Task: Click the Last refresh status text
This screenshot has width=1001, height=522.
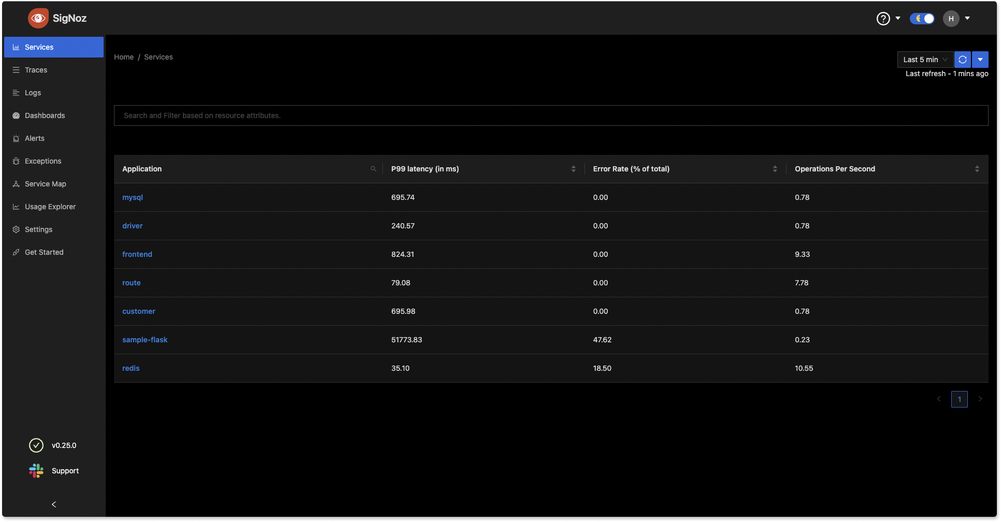Action: (x=947, y=74)
